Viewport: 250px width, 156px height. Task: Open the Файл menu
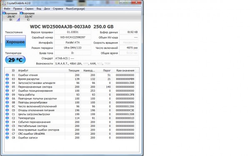[x=7, y=9]
